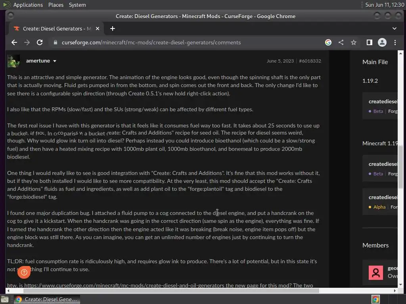Open the Chrome profile avatar menu
Viewport: 406px width, 304px height.
382,42
